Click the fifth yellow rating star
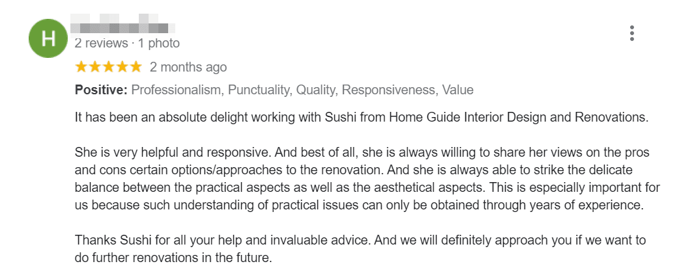 pos(136,67)
